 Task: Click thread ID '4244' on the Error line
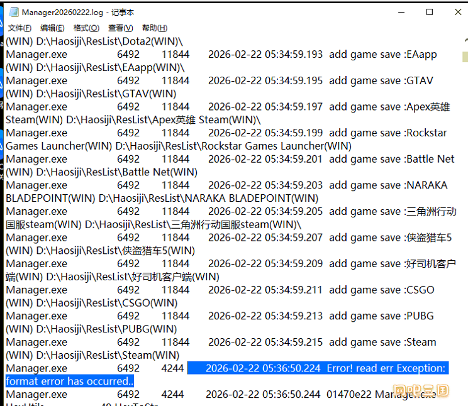click(x=172, y=368)
